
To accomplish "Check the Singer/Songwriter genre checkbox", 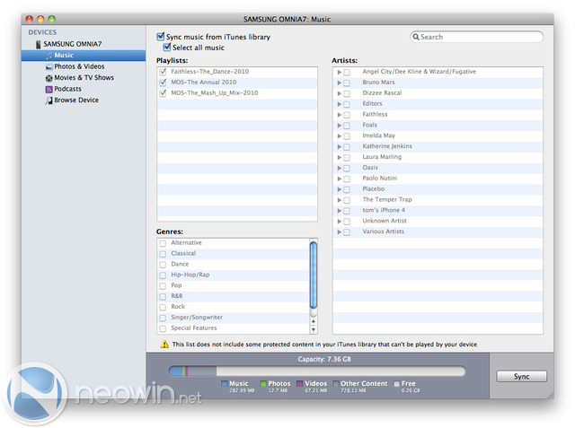I will point(163,318).
